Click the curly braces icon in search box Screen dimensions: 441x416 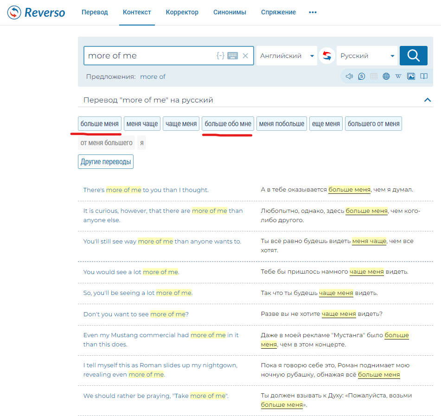point(220,56)
